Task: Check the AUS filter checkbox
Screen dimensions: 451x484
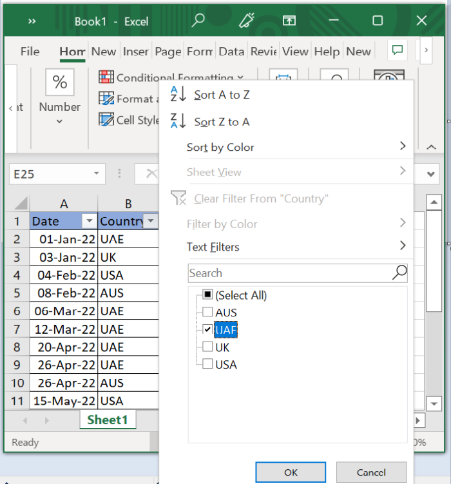Action: (207, 313)
